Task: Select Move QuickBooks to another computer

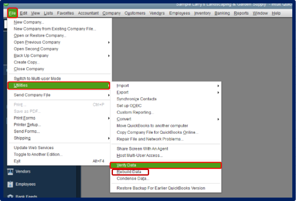Action: (x=166, y=126)
